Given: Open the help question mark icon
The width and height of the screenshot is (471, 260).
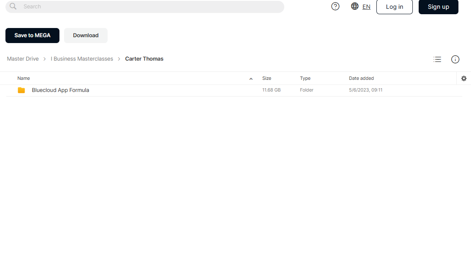Looking at the screenshot, I should click(x=335, y=6).
